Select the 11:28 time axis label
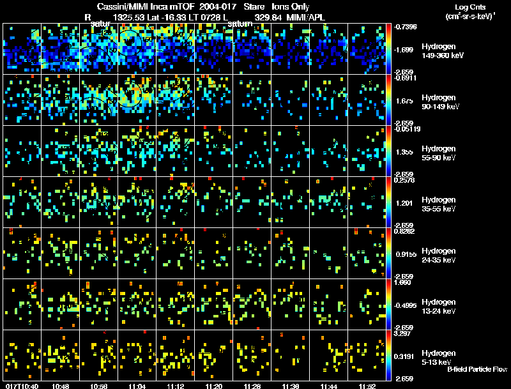Image resolution: width=511 pixels, height=389 pixels. [252, 386]
